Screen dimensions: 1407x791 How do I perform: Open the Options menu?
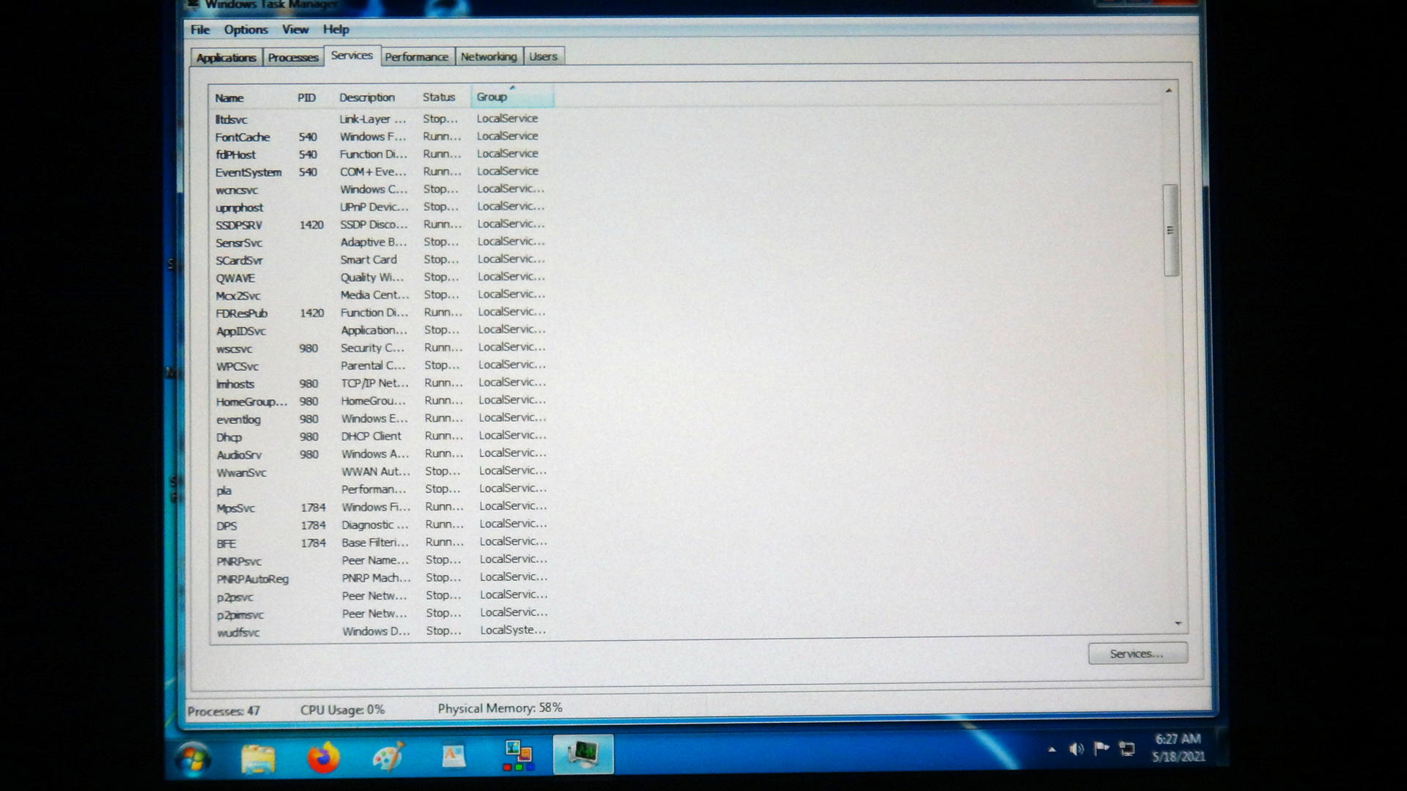click(x=245, y=30)
